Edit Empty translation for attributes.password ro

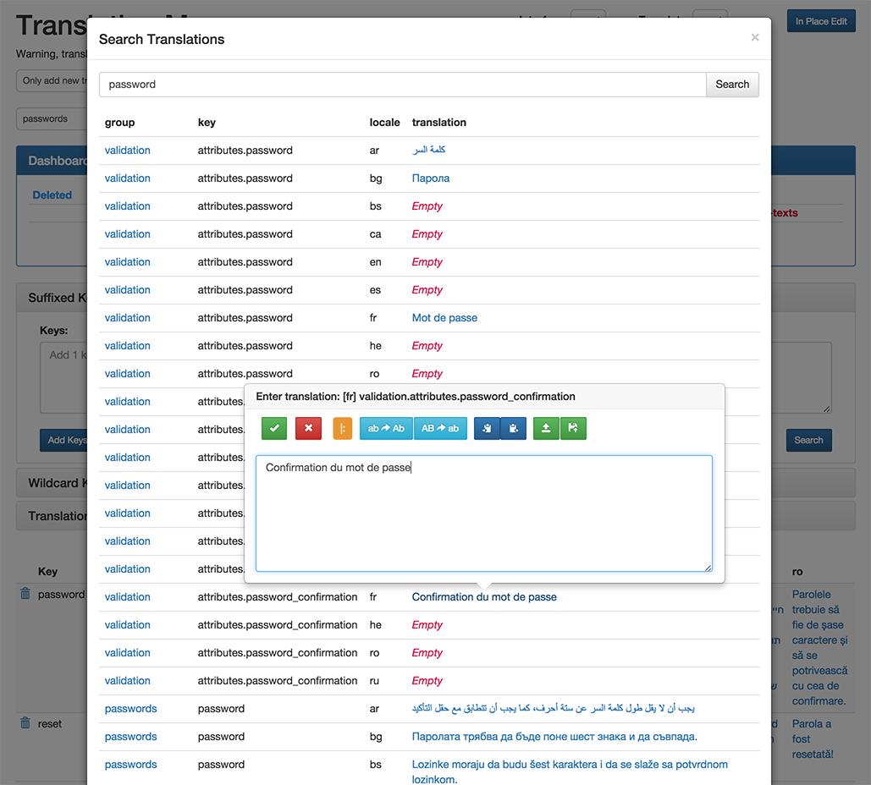tap(427, 374)
